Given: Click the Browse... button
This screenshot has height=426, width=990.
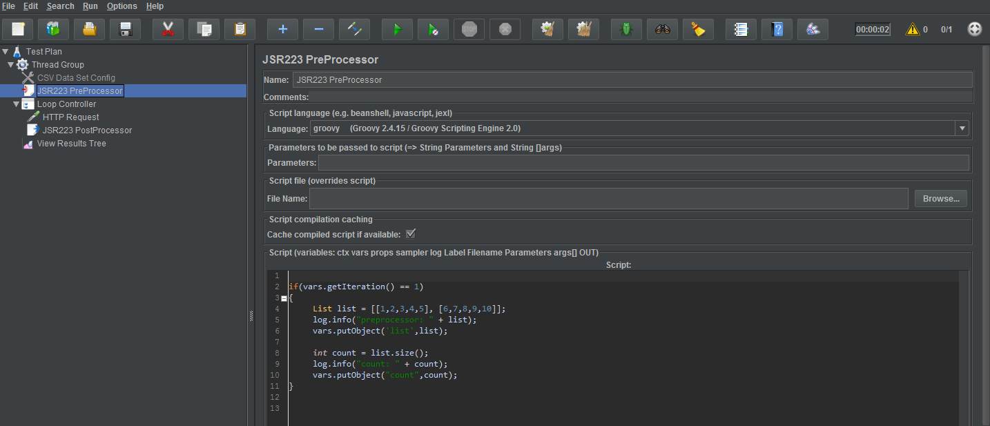Looking at the screenshot, I should click(940, 199).
